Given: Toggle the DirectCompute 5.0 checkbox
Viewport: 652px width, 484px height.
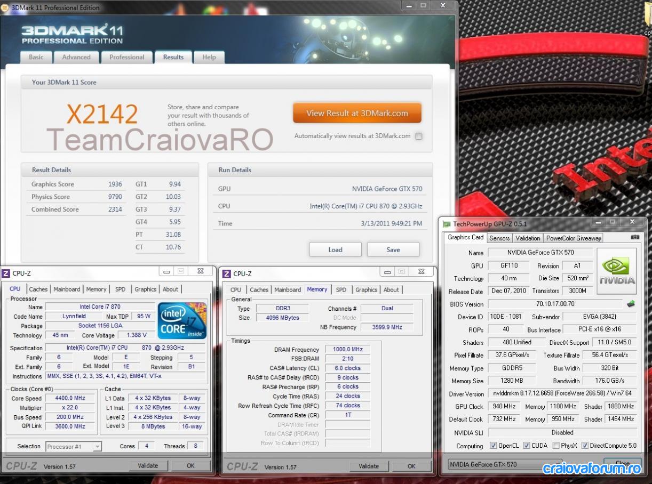Looking at the screenshot, I should click(585, 446).
